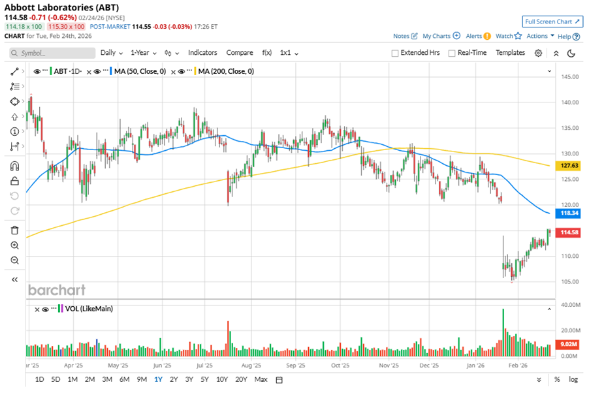Select the arrow marker tool
589x393 pixels.
coord(14,116)
